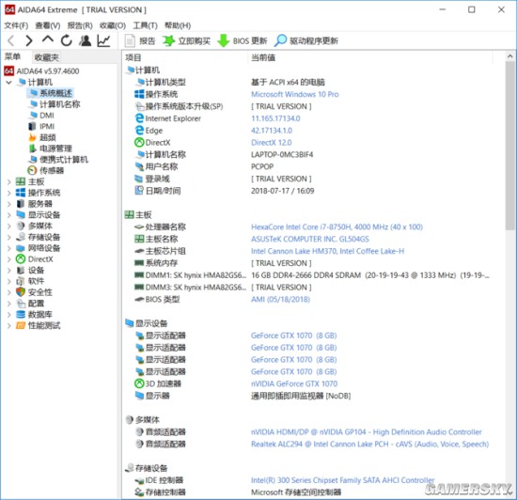This screenshot has height=500, width=517.
Task: Expand the 主板 tree node
Action: point(9,181)
